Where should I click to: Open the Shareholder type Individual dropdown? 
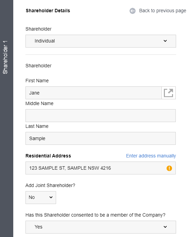(101, 41)
